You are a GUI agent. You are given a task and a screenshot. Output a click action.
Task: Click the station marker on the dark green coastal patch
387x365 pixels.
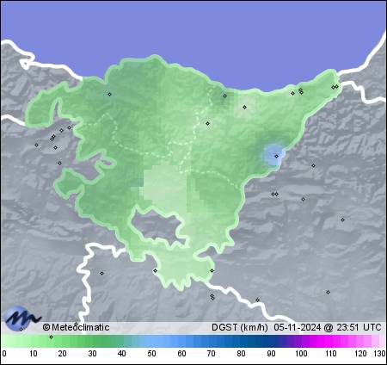(225, 96)
